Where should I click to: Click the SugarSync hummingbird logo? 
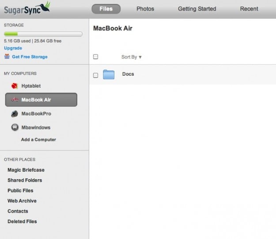point(27,8)
